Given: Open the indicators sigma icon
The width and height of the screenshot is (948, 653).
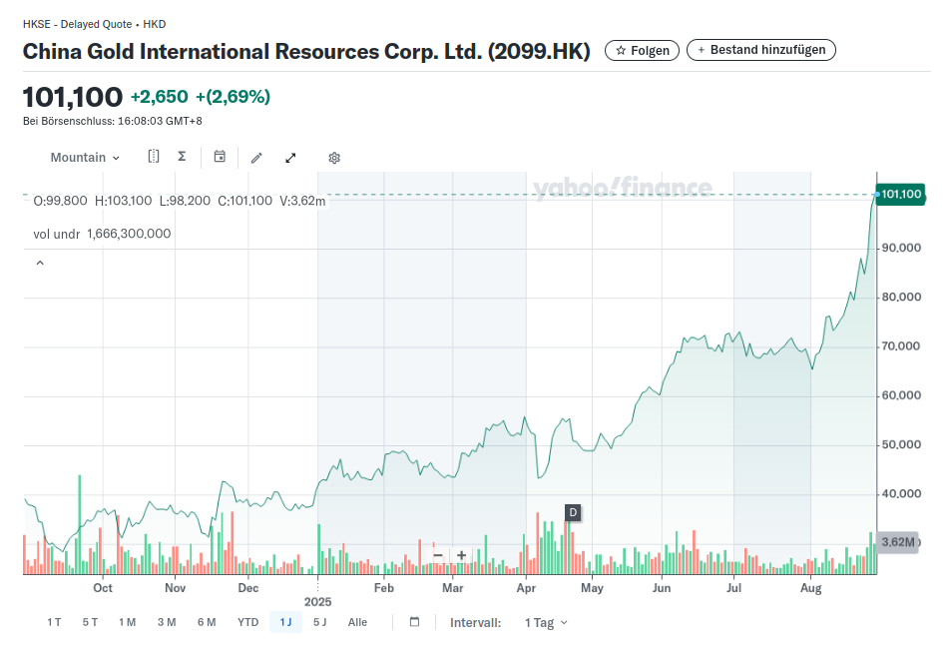Looking at the screenshot, I should pos(182,157).
